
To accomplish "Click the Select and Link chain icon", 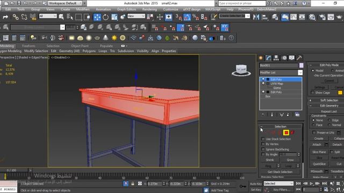I will tap(16, 17).
